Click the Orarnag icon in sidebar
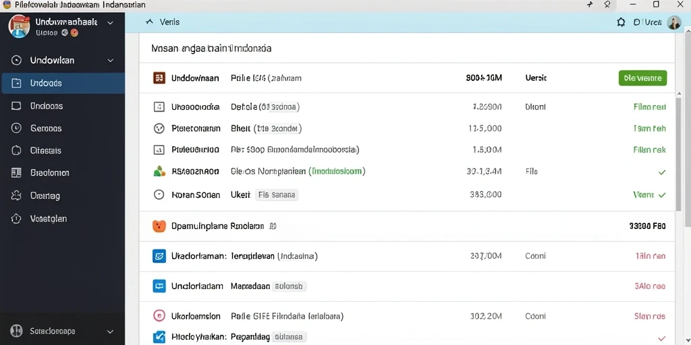The width and height of the screenshot is (691, 345). point(16,196)
